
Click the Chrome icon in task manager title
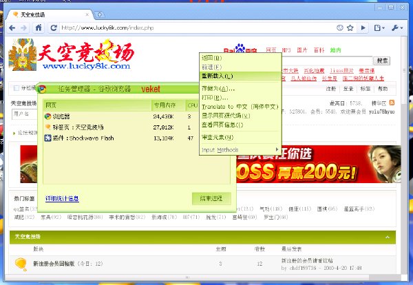pos(41,89)
